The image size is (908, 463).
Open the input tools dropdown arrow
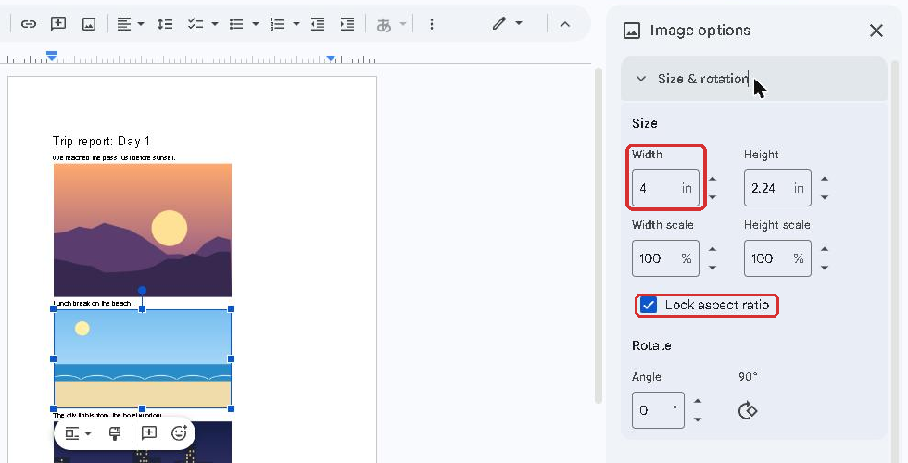tap(403, 24)
